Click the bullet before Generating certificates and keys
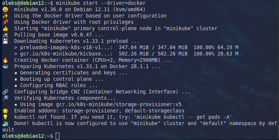The width and height of the screenshot is (279, 140). [16, 73]
